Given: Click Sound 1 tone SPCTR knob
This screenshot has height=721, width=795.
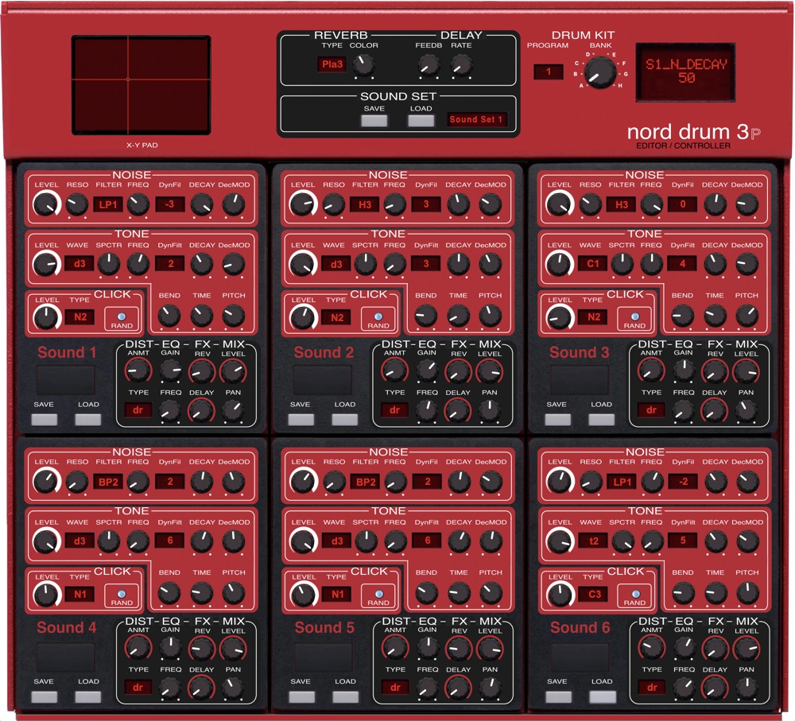Looking at the screenshot, I should [x=108, y=264].
